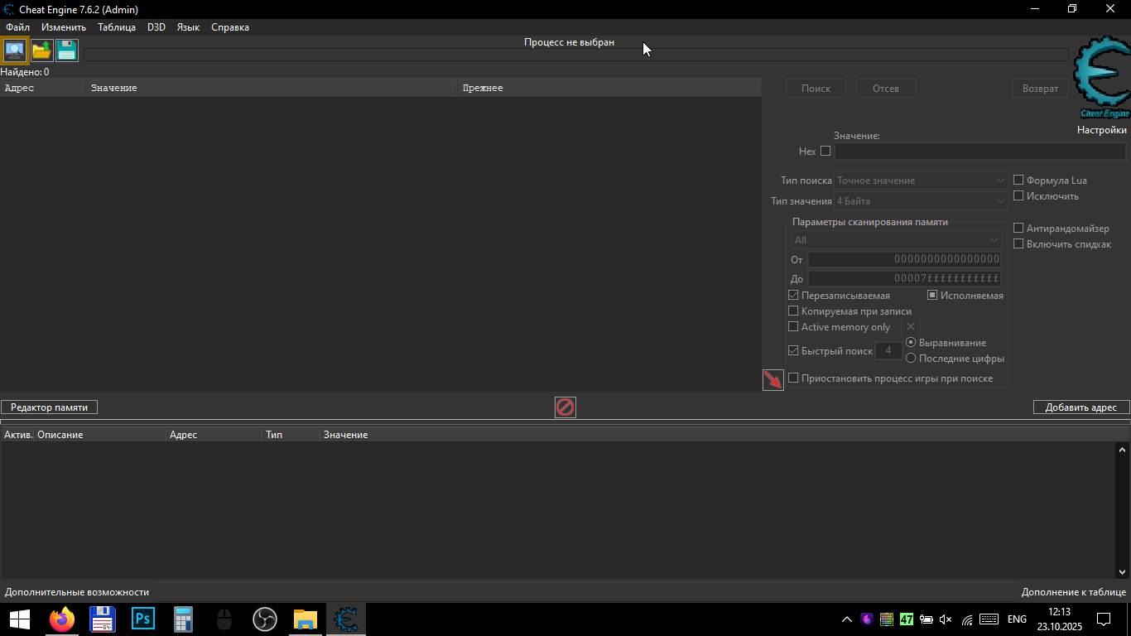
Task: Open Photoshop from the taskbar
Action: coord(143,619)
